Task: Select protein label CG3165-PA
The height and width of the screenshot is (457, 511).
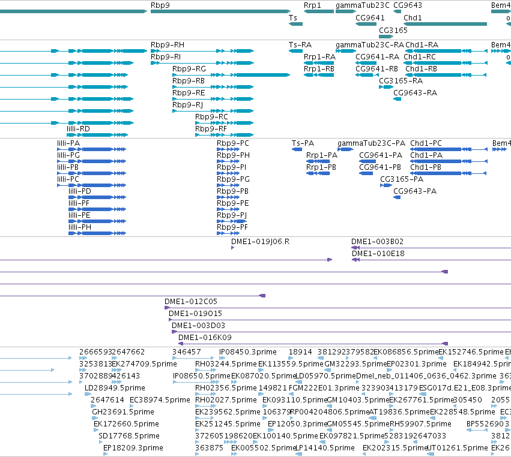Action: 402,179
